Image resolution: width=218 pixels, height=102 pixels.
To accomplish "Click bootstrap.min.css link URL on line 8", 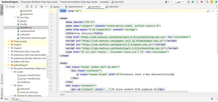I will point(124,37).
